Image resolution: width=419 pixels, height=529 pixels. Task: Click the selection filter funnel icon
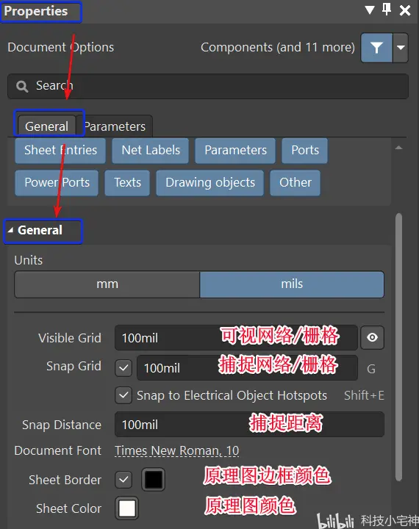tap(376, 48)
